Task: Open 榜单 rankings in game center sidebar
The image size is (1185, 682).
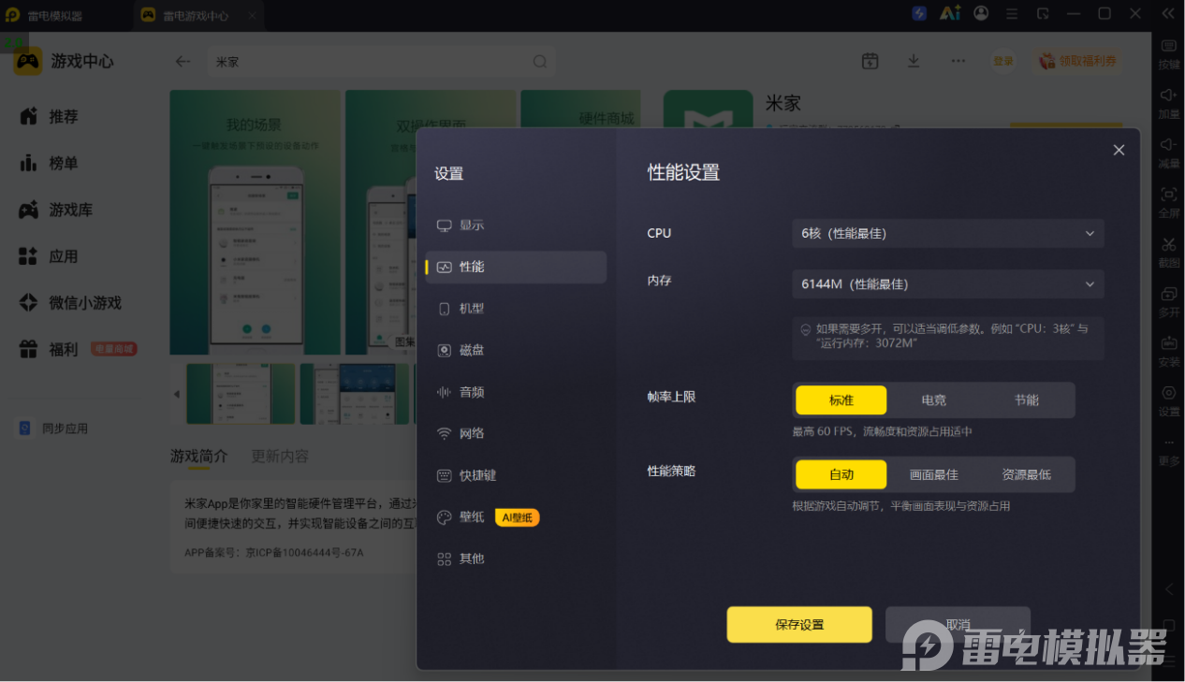Action: pyautogui.click(x=64, y=163)
